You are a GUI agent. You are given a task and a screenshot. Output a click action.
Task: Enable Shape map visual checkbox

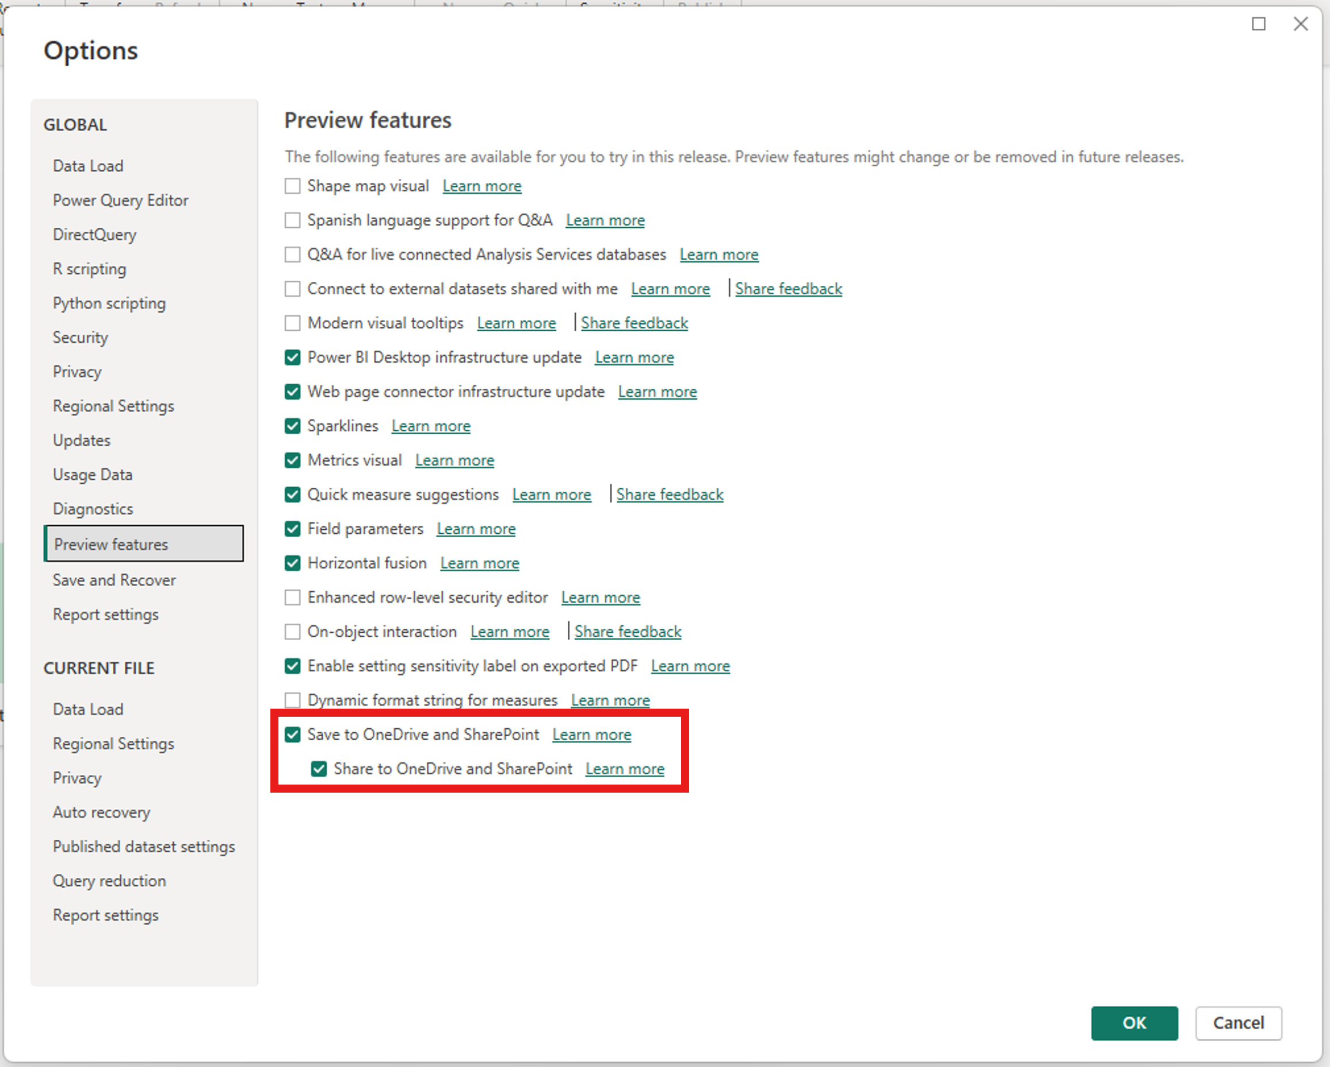(292, 186)
